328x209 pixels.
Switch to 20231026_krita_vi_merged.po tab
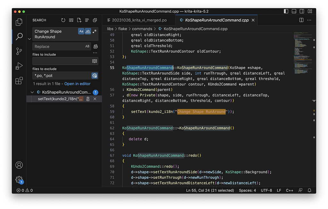point(137,20)
